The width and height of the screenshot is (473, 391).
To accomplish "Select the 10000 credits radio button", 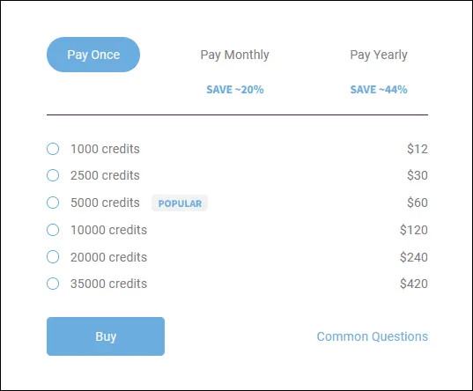I will [x=53, y=230].
